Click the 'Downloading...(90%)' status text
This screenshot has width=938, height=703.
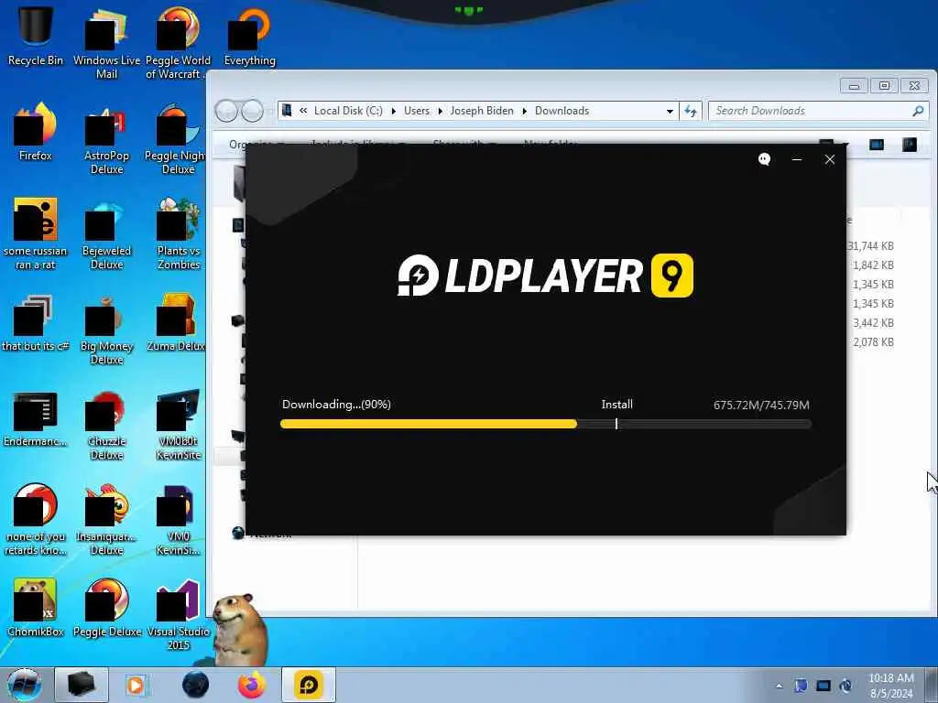point(336,404)
